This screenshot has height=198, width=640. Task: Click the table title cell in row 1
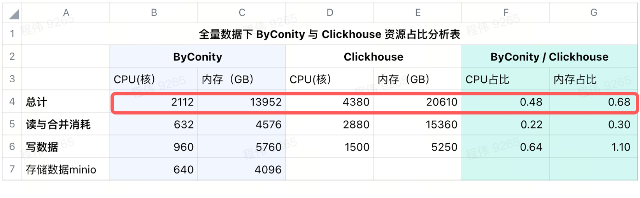point(329,34)
